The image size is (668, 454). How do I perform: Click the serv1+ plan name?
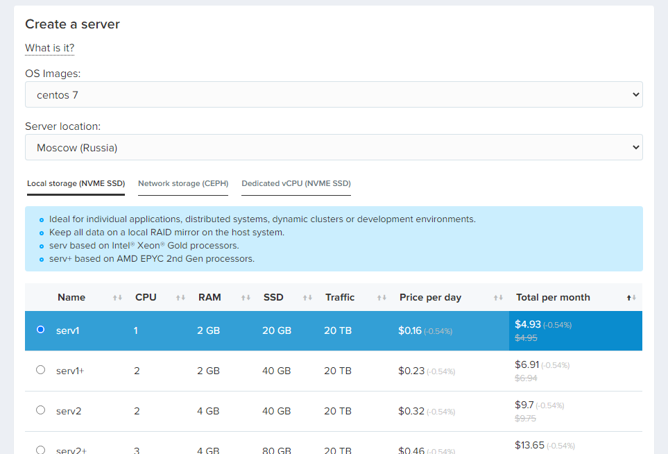coord(70,371)
